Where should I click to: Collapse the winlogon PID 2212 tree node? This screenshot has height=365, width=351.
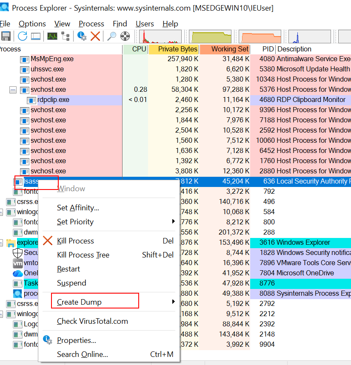(1, 314)
